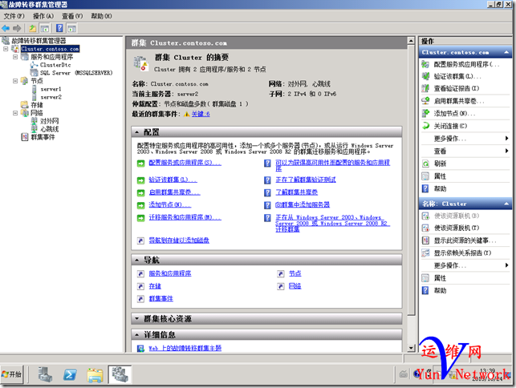Click 验证该群集(L)... link in center pane

point(173,180)
